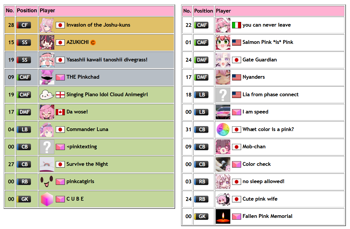Viewport: 350px width, 229px height.
Task: Click the question mark avatar for Lia from phase connect
Action: (223, 94)
